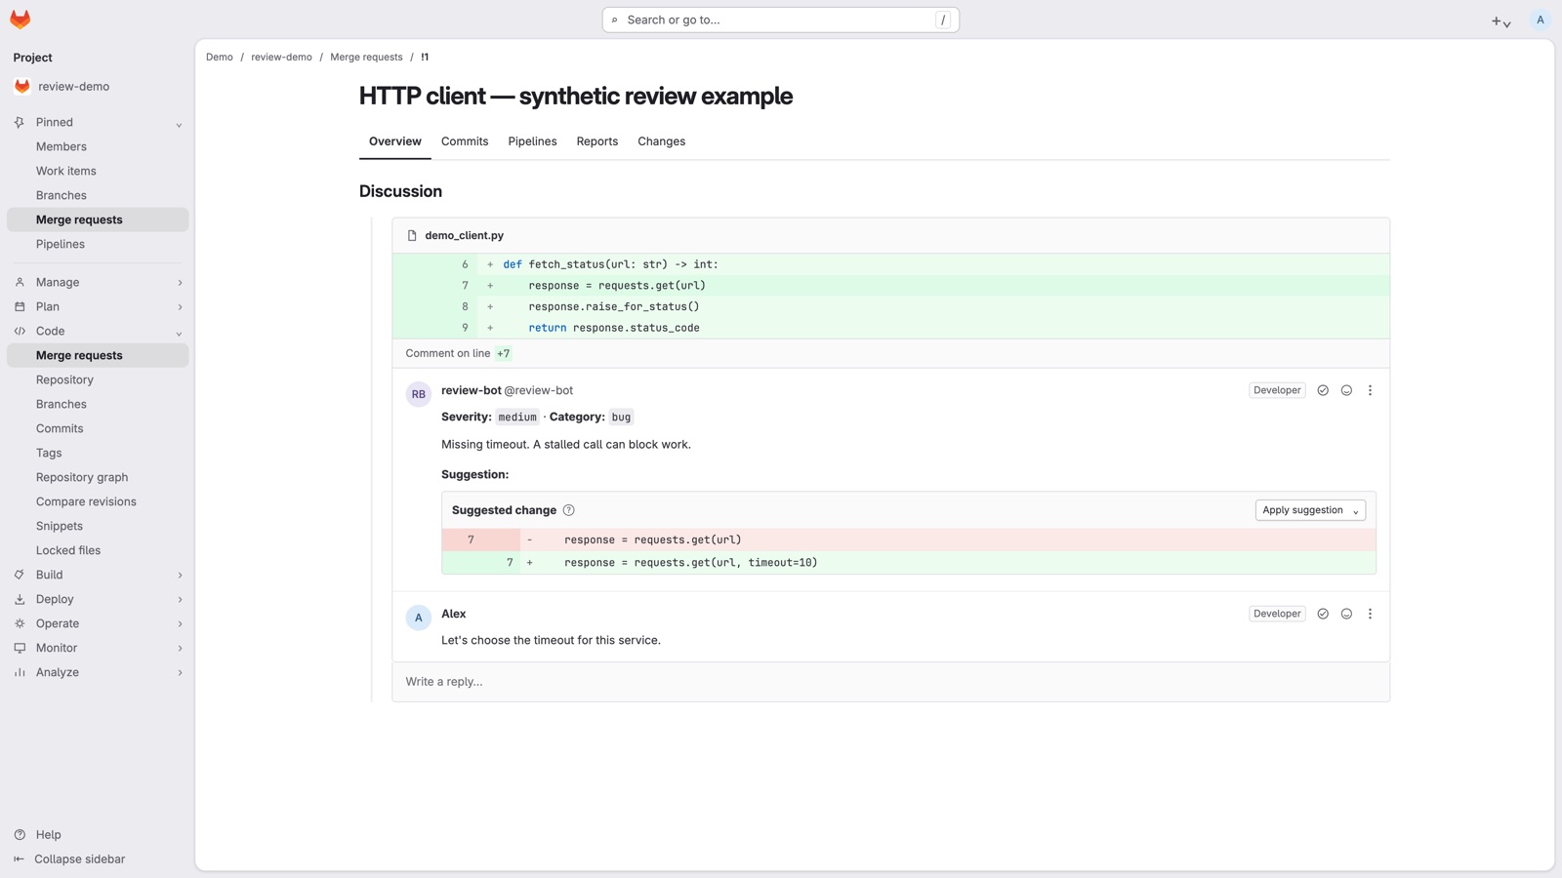This screenshot has width=1562, height=878.
Task: Resolve thread on review-bot comment
Action: 1323,390
